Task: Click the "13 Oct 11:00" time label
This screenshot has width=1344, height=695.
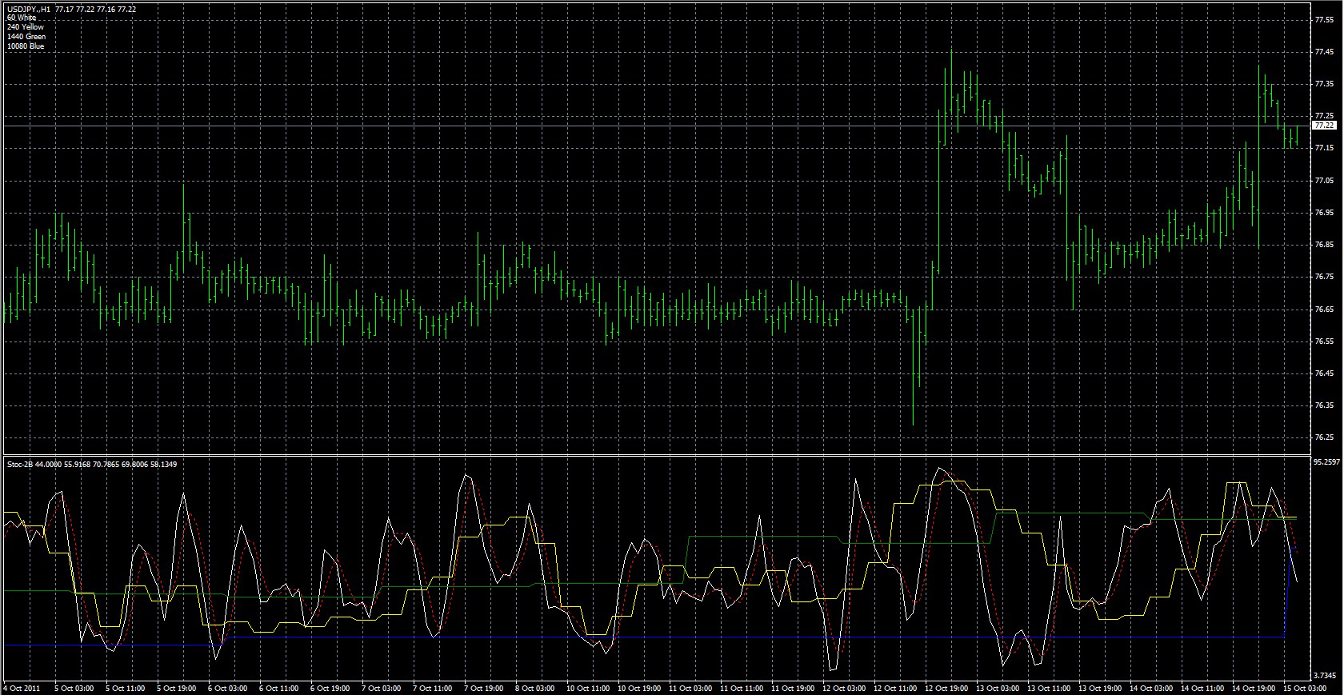Action: pos(1048,688)
